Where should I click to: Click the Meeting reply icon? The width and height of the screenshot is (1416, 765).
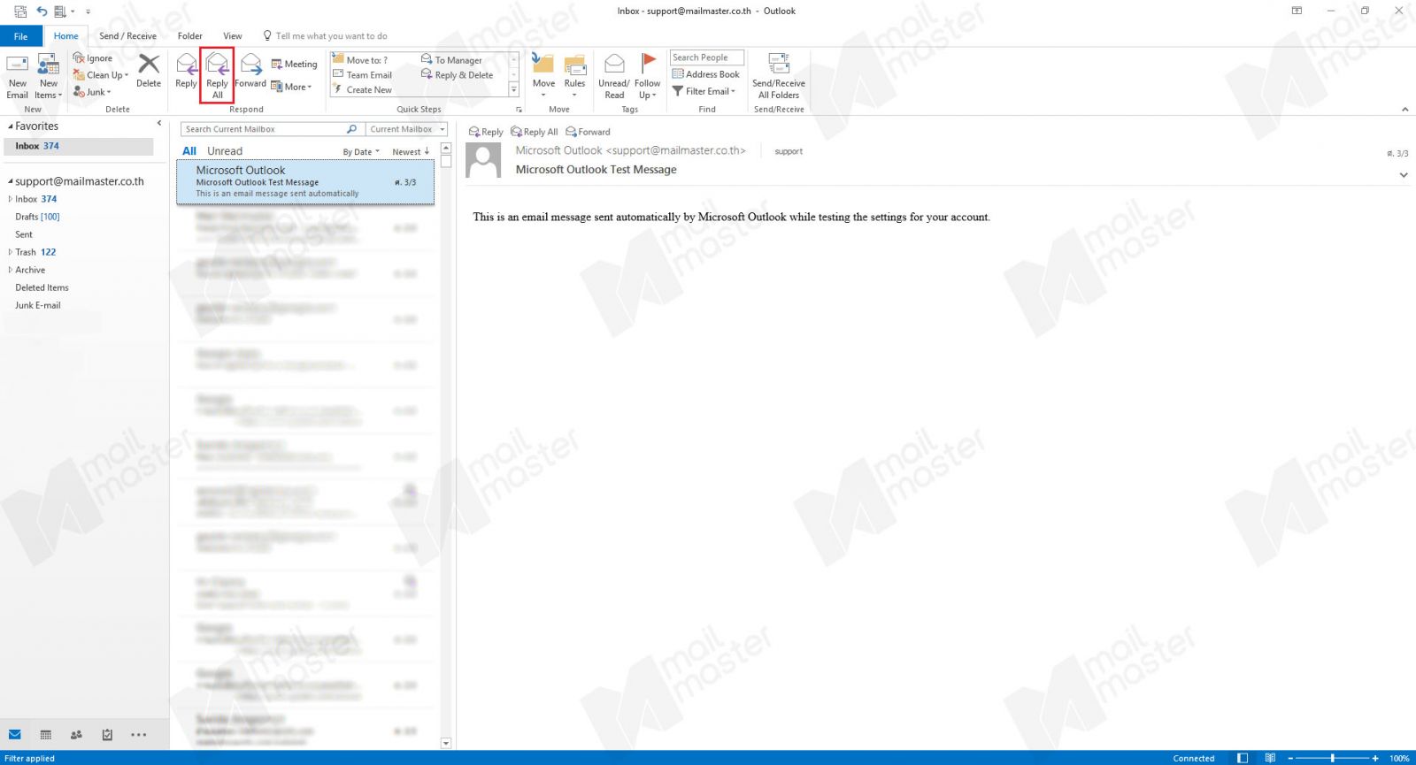pos(276,64)
